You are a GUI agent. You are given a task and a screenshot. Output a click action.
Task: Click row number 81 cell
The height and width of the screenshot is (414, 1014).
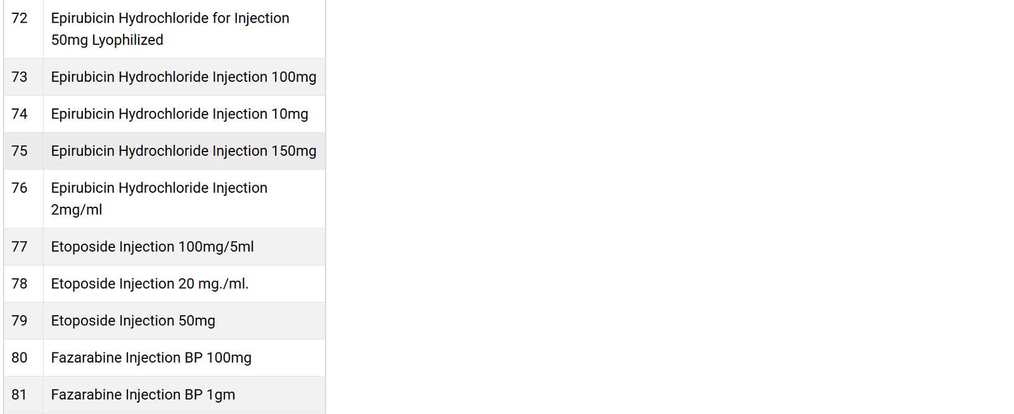tap(23, 395)
